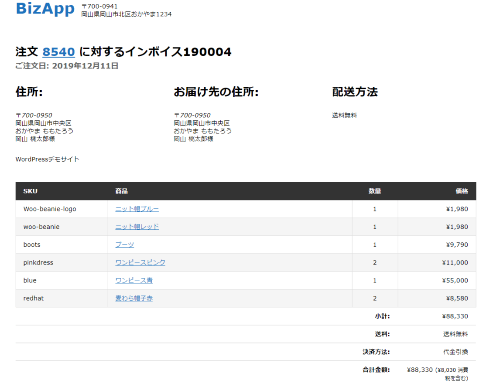Image resolution: width=493 pixels, height=387 pixels.
Task: Open order number 8540 link
Action: pos(58,52)
